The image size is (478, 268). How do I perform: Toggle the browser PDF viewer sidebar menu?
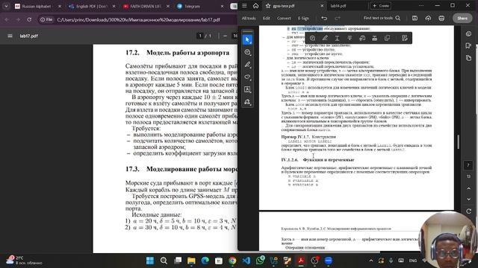(10, 36)
